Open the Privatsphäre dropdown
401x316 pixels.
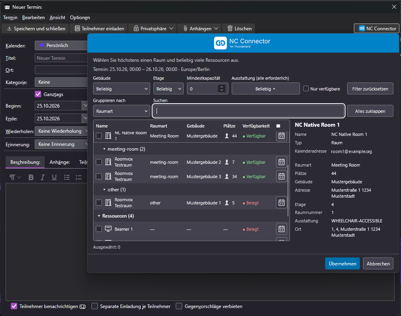(153, 28)
